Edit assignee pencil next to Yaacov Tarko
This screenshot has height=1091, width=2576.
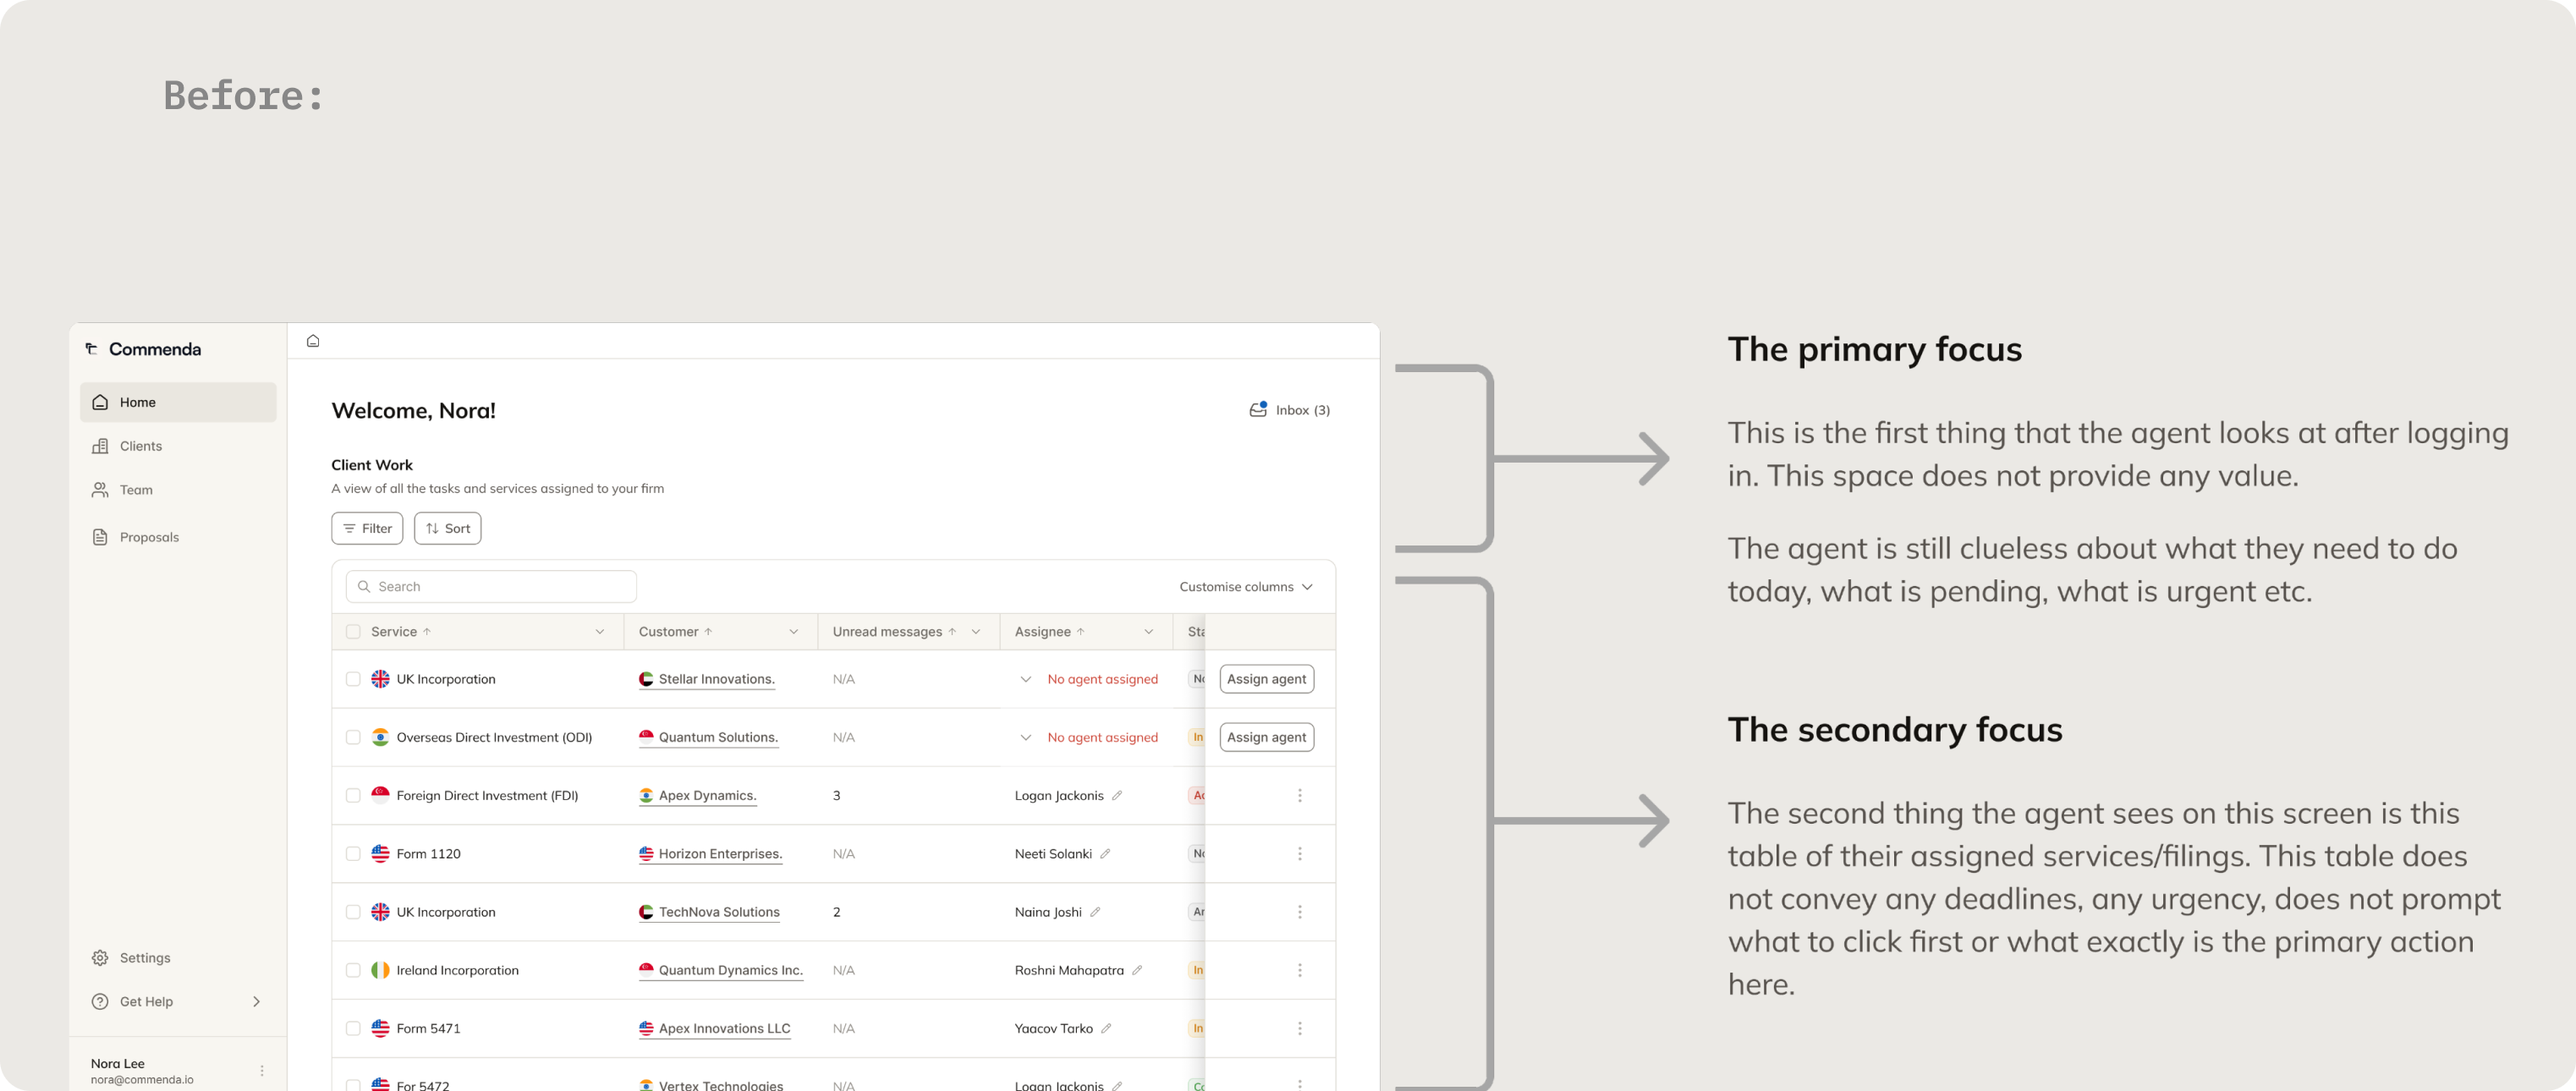tap(1106, 1027)
